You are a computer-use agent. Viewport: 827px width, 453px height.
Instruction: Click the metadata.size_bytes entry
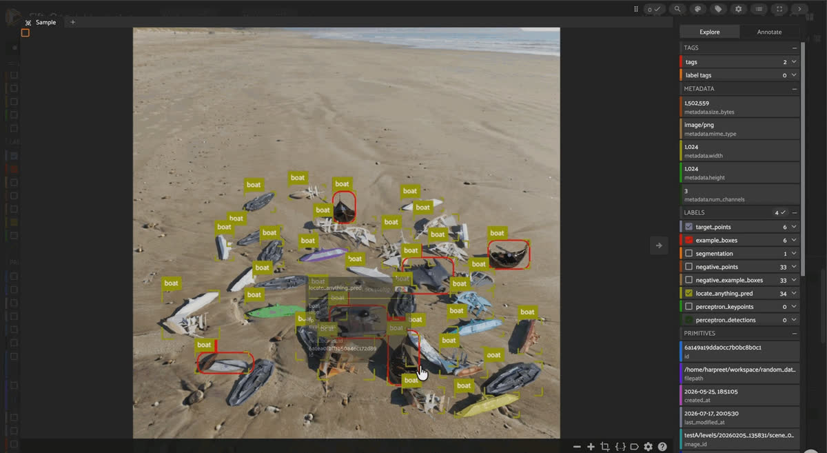[x=740, y=107]
